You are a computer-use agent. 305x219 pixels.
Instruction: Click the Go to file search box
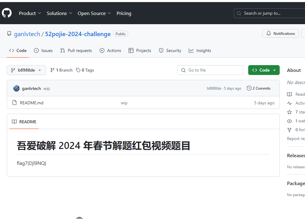(210, 70)
